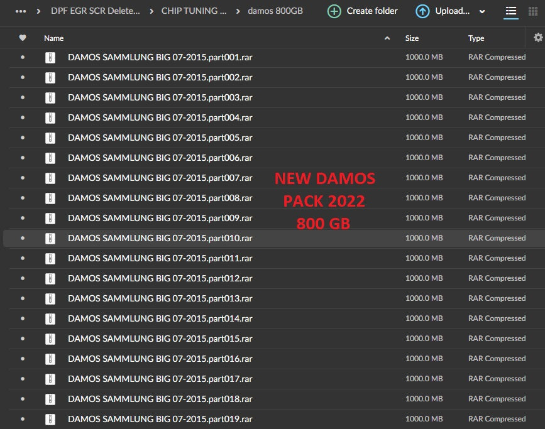Switch to grid thumbnail view
Image resolution: width=545 pixels, height=429 pixels.
click(x=534, y=11)
